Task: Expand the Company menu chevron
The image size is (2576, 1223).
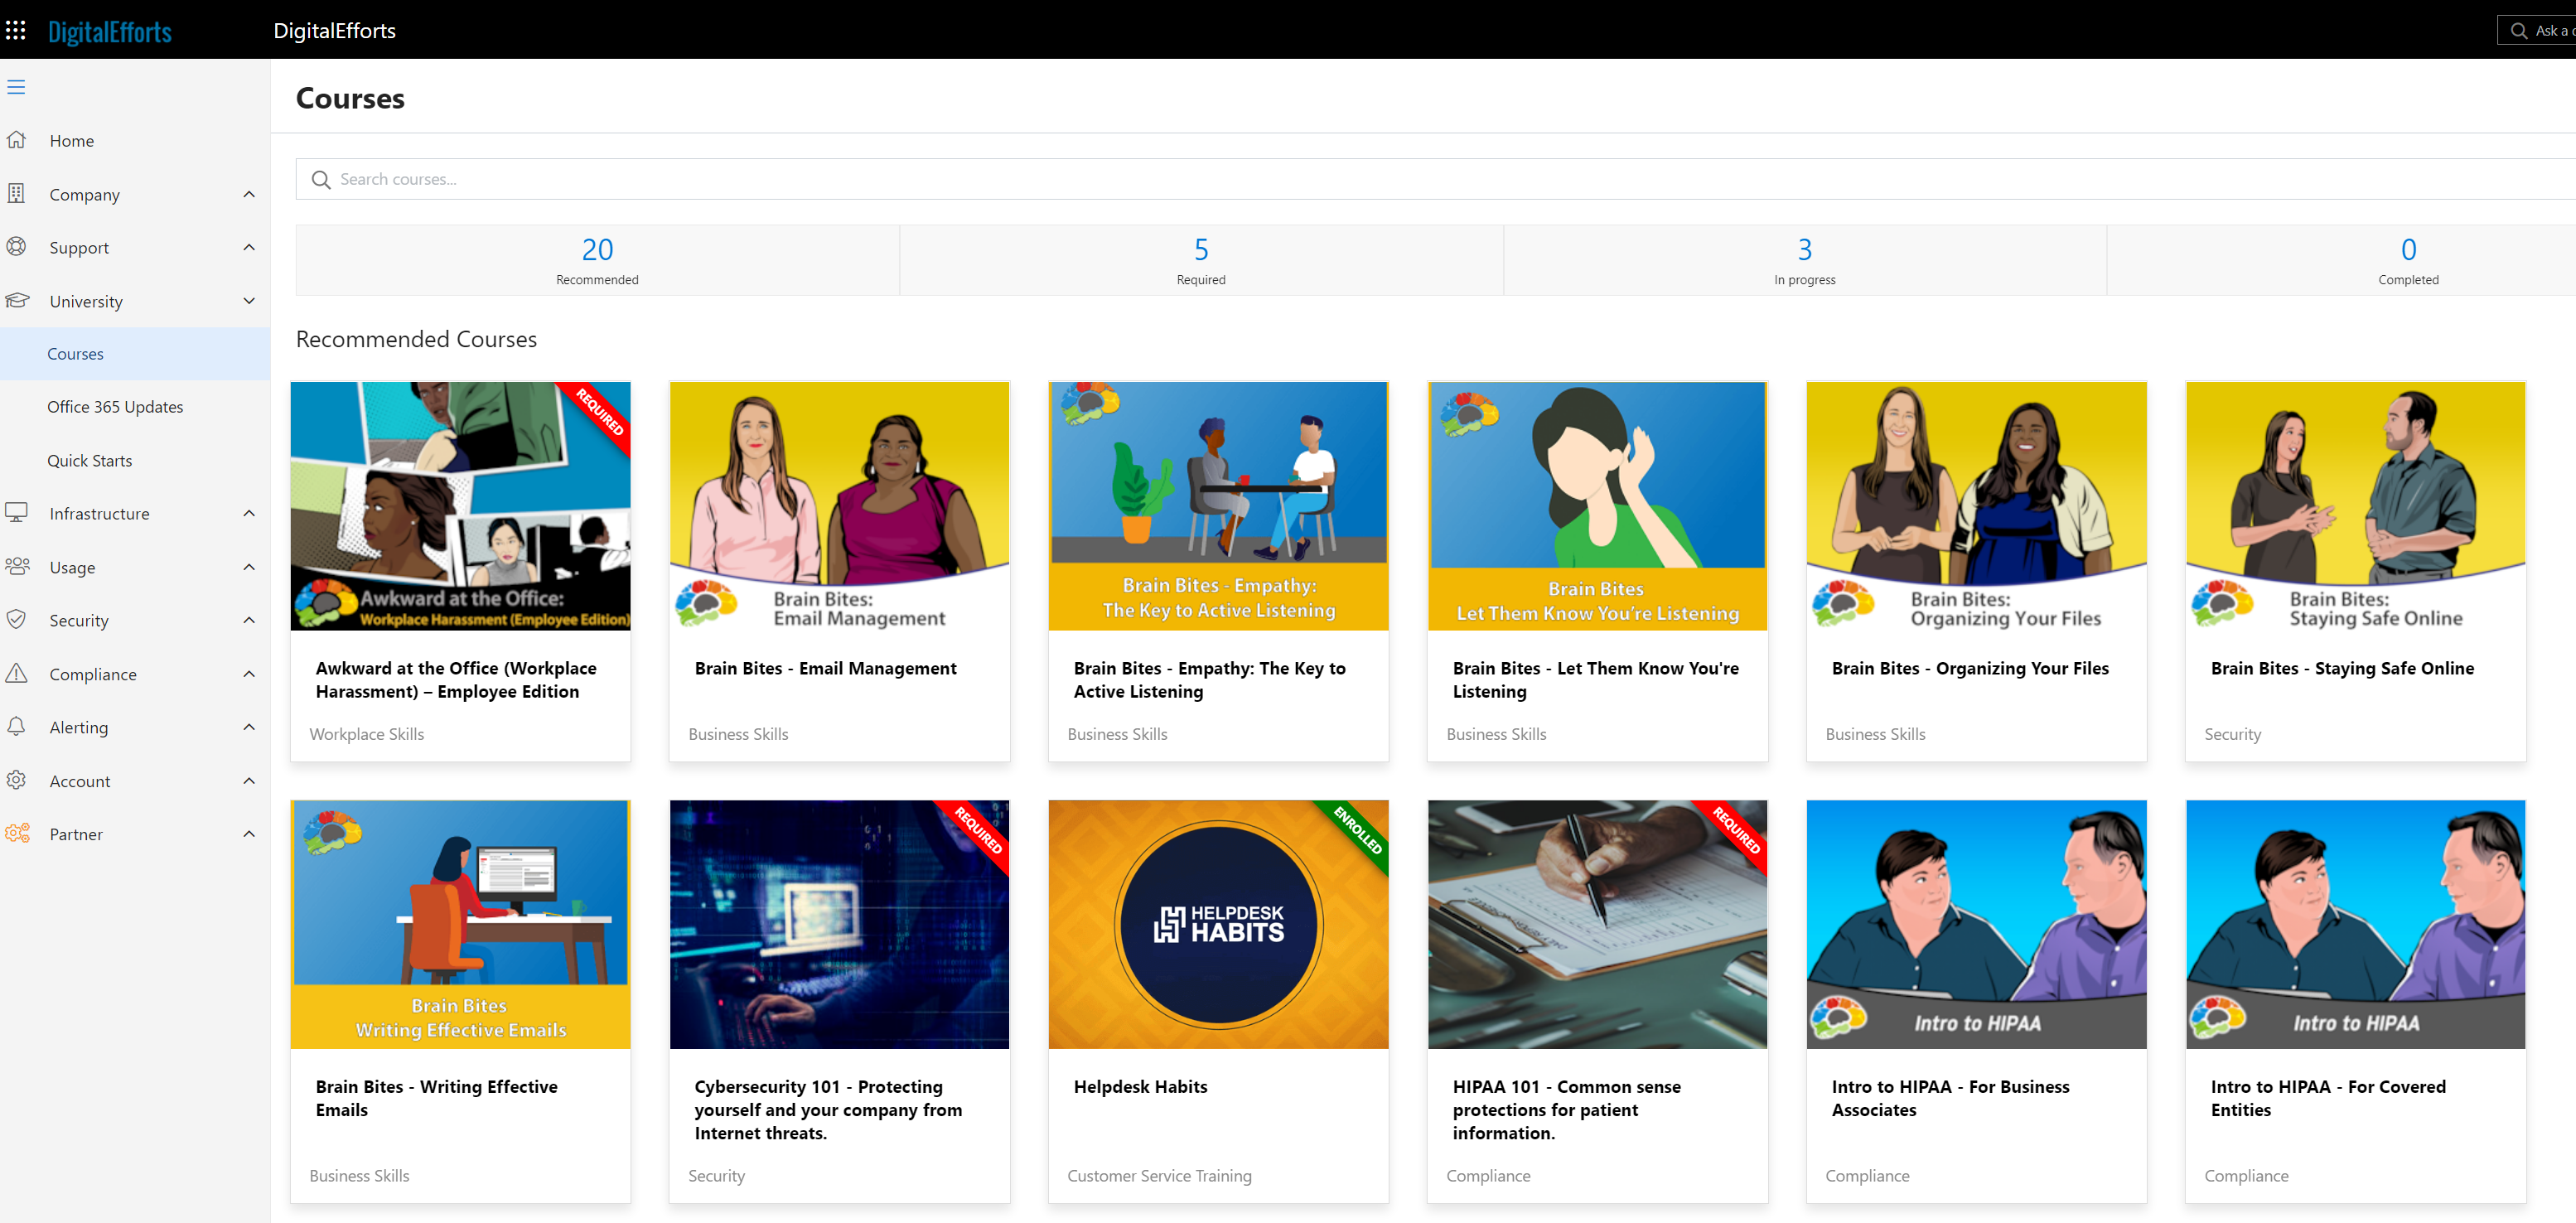Action: [x=249, y=194]
